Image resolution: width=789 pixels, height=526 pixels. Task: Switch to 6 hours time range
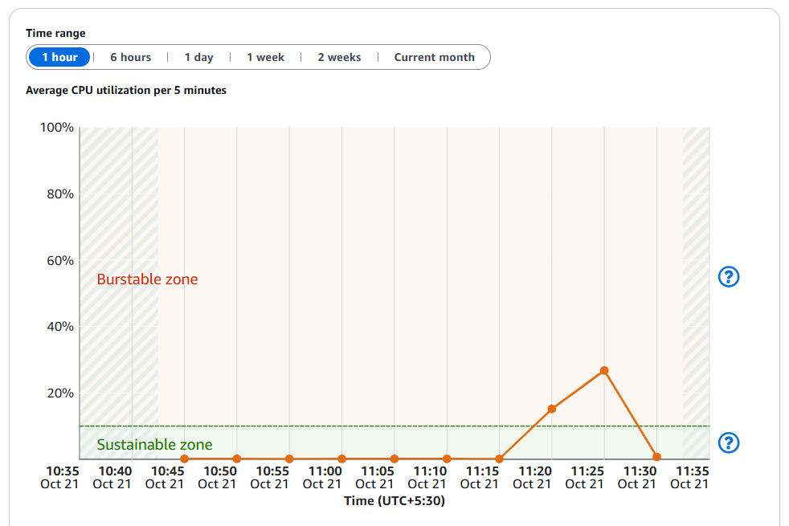click(130, 58)
